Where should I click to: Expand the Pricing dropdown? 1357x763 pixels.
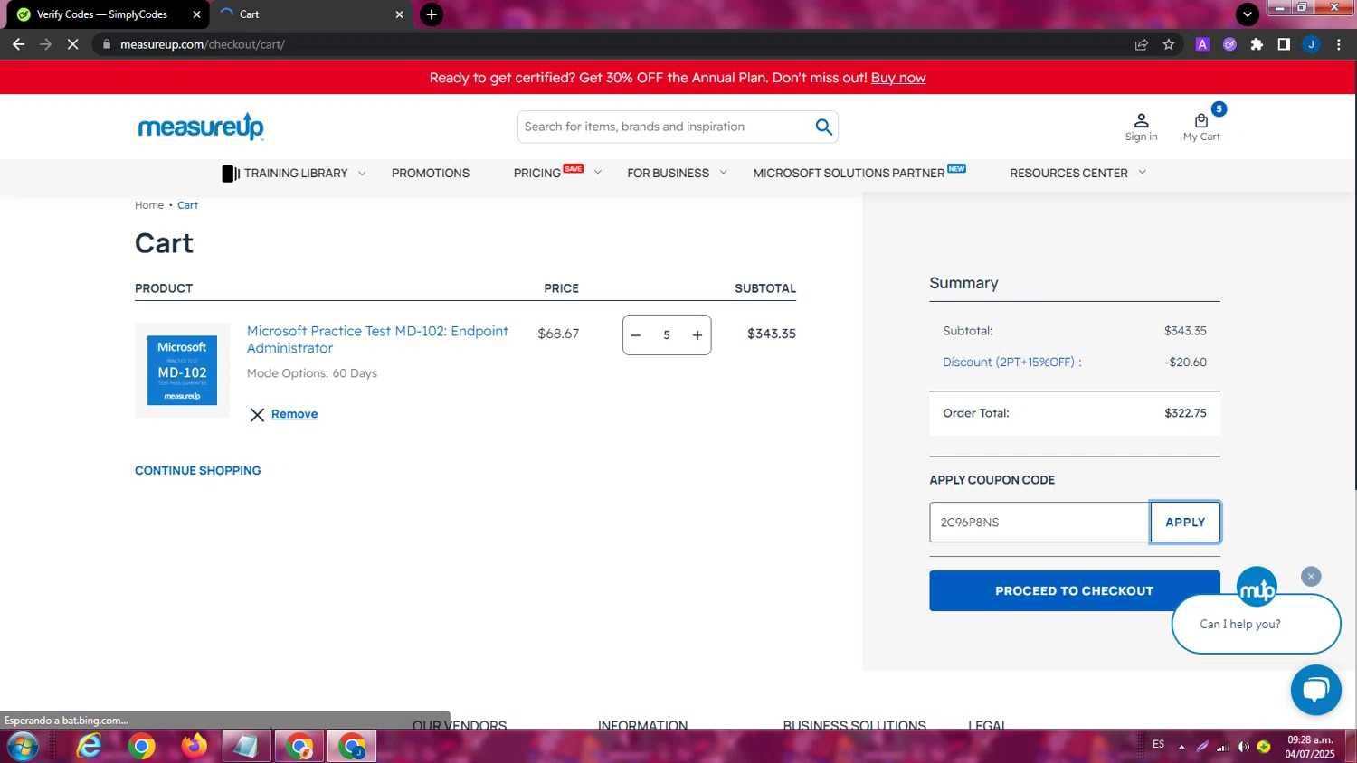(557, 173)
